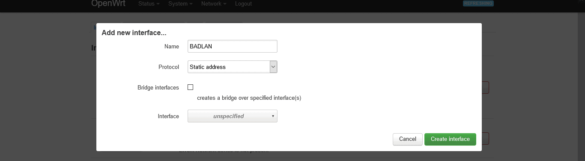The image size is (585, 161).
Task: Open the System menu
Action: tap(181, 4)
